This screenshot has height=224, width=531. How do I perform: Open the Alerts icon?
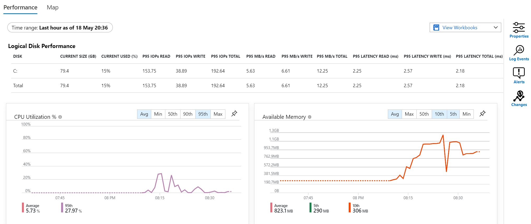(519, 73)
